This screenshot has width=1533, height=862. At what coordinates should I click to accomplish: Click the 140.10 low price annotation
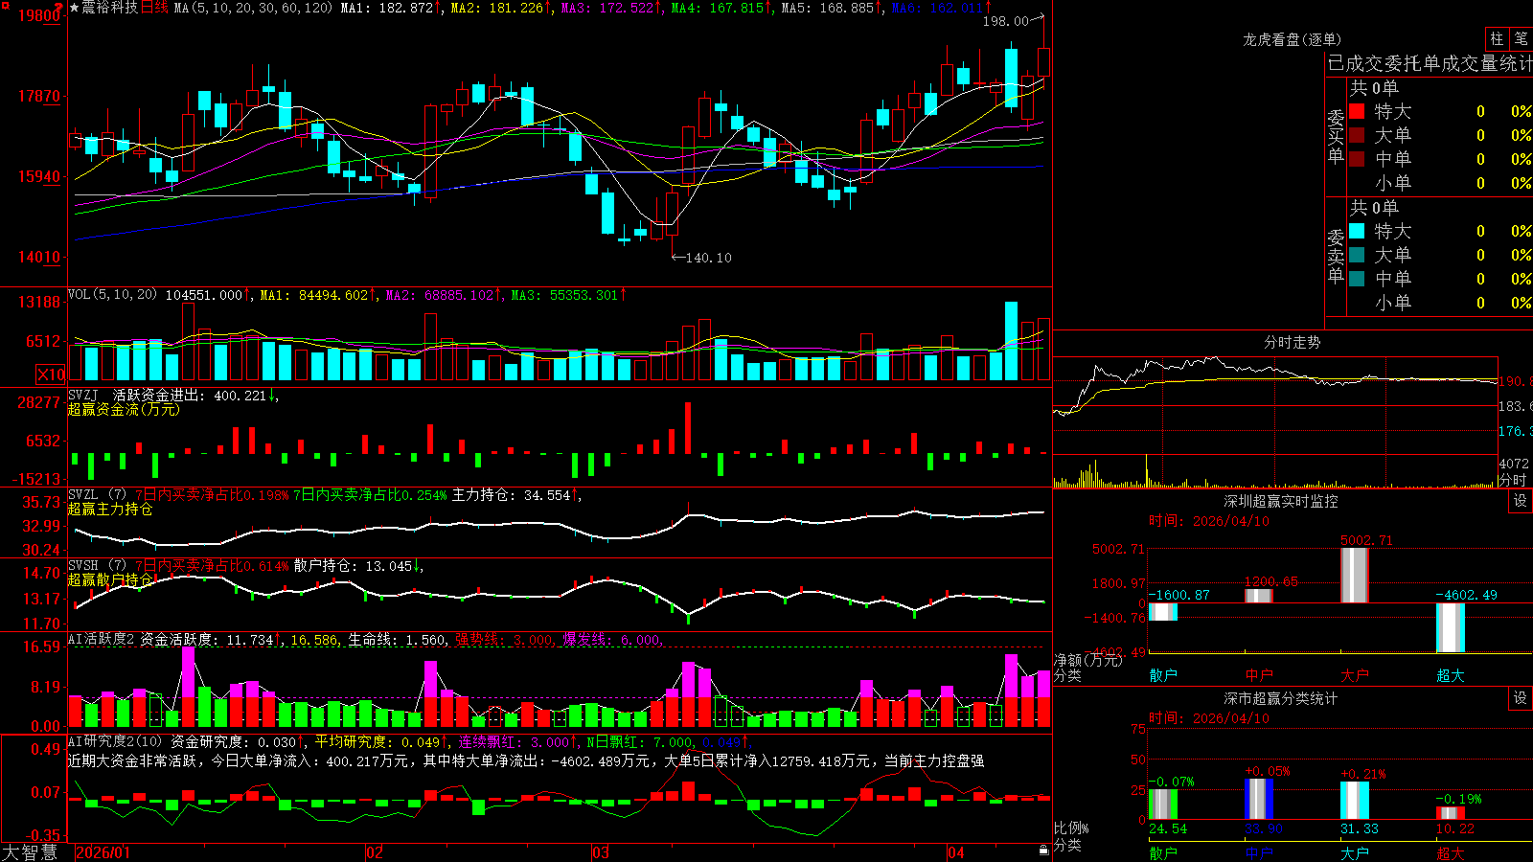tap(709, 258)
